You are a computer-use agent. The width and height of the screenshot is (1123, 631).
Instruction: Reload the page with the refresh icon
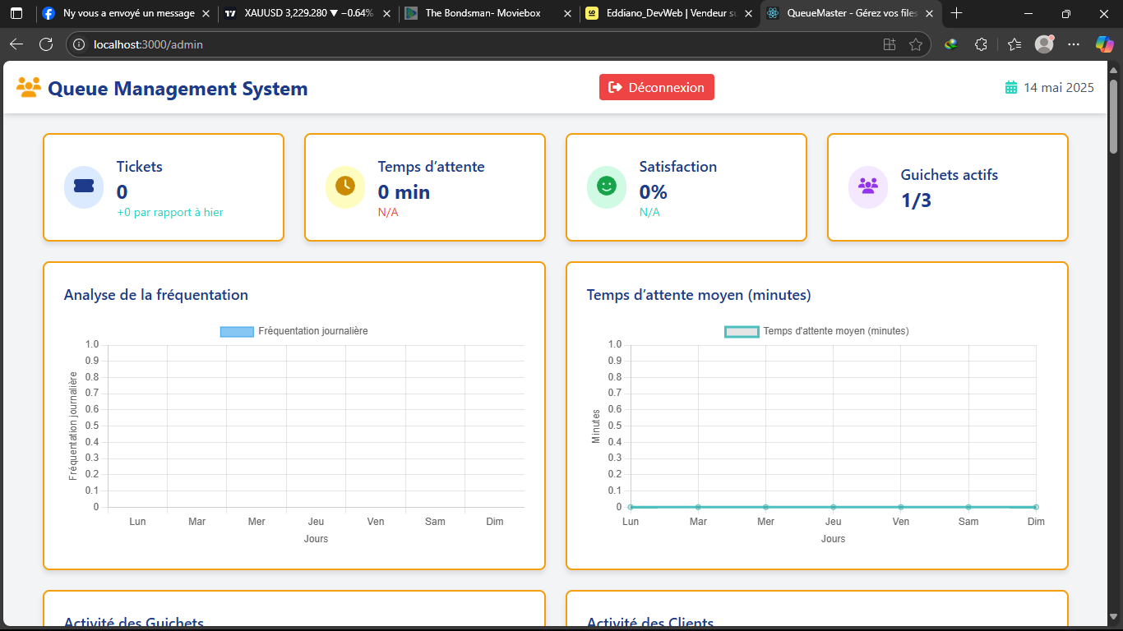(46, 44)
